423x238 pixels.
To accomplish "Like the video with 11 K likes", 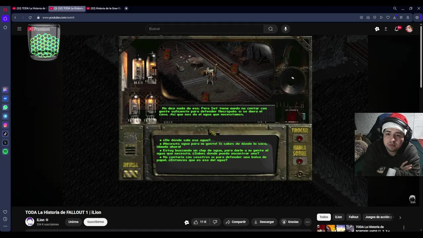I will (200, 222).
